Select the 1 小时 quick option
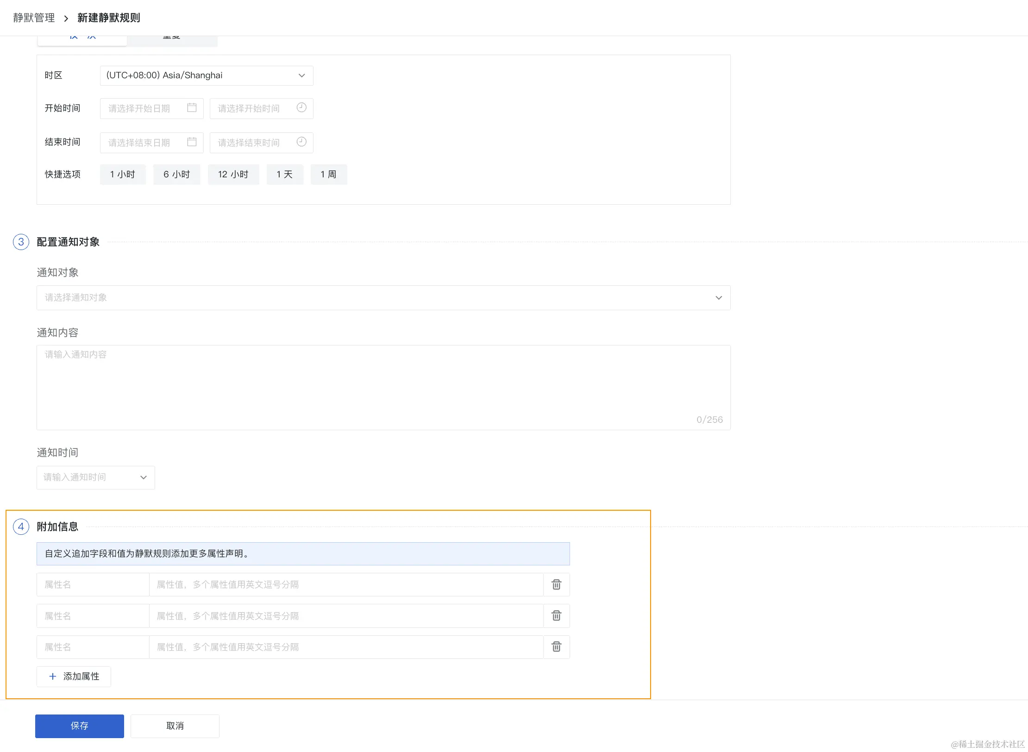This screenshot has height=752, width=1028. point(123,175)
